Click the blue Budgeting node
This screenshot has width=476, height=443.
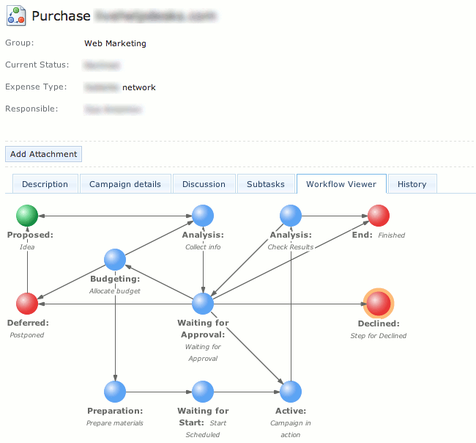(115, 260)
